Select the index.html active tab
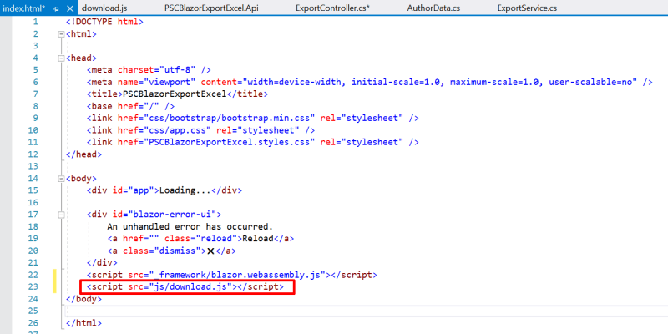This screenshot has width=668, height=334. pyautogui.click(x=24, y=8)
